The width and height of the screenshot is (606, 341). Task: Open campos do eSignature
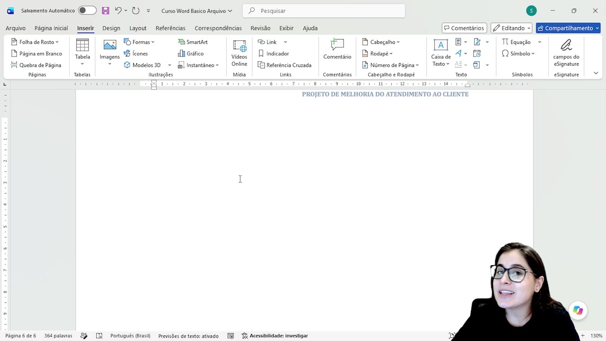pyautogui.click(x=566, y=53)
